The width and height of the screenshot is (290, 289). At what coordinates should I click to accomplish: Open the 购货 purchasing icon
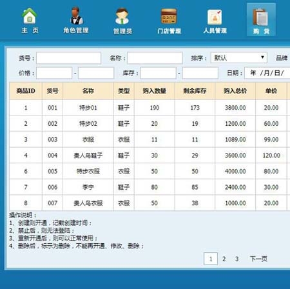(x=261, y=20)
